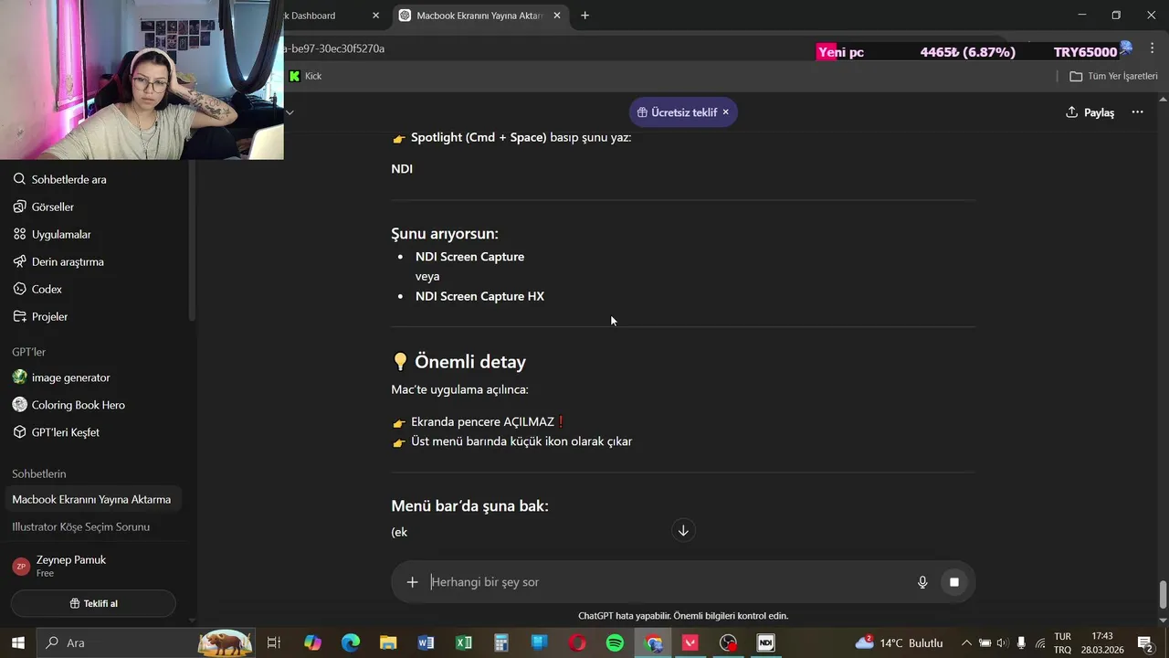Image resolution: width=1169 pixels, height=658 pixels.
Task: Select Macbook Ekranını Yayına Aktarma chat
Action: click(x=95, y=499)
